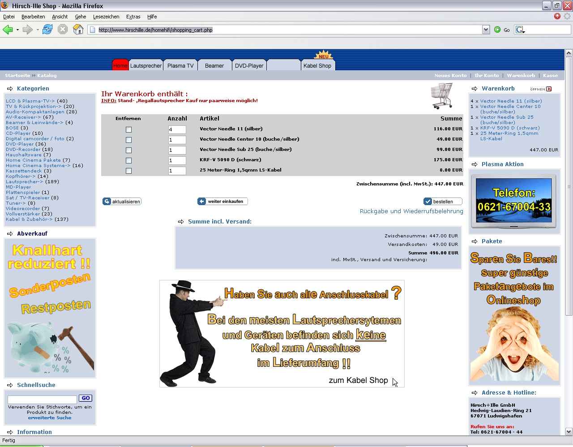The image size is (573, 447).
Task: Check Entfernen for 25 Meter-Ring LS-Kabel
Action: (x=128, y=171)
